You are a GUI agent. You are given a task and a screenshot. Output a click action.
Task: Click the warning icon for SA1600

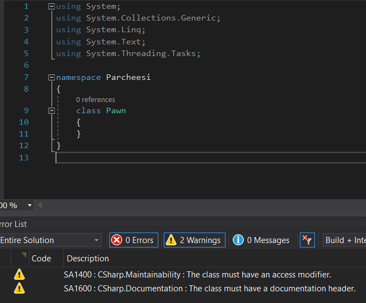coord(19,288)
